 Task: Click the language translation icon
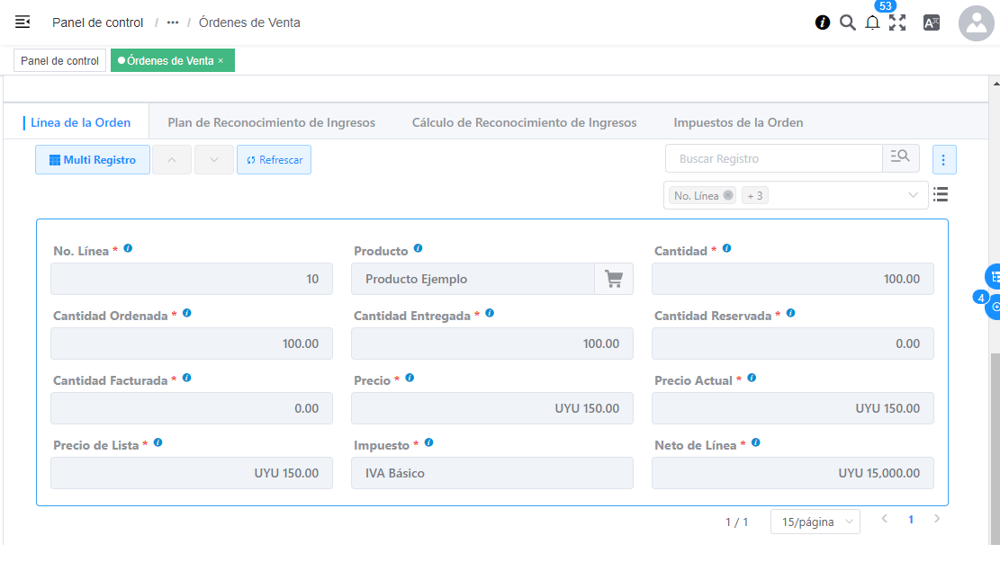(932, 23)
